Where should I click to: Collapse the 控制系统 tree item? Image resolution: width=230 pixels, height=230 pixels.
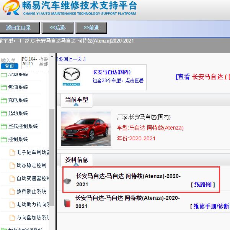(x=18, y=139)
